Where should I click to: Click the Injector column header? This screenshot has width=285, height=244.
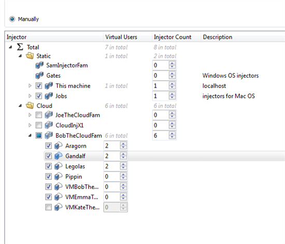(54, 37)
